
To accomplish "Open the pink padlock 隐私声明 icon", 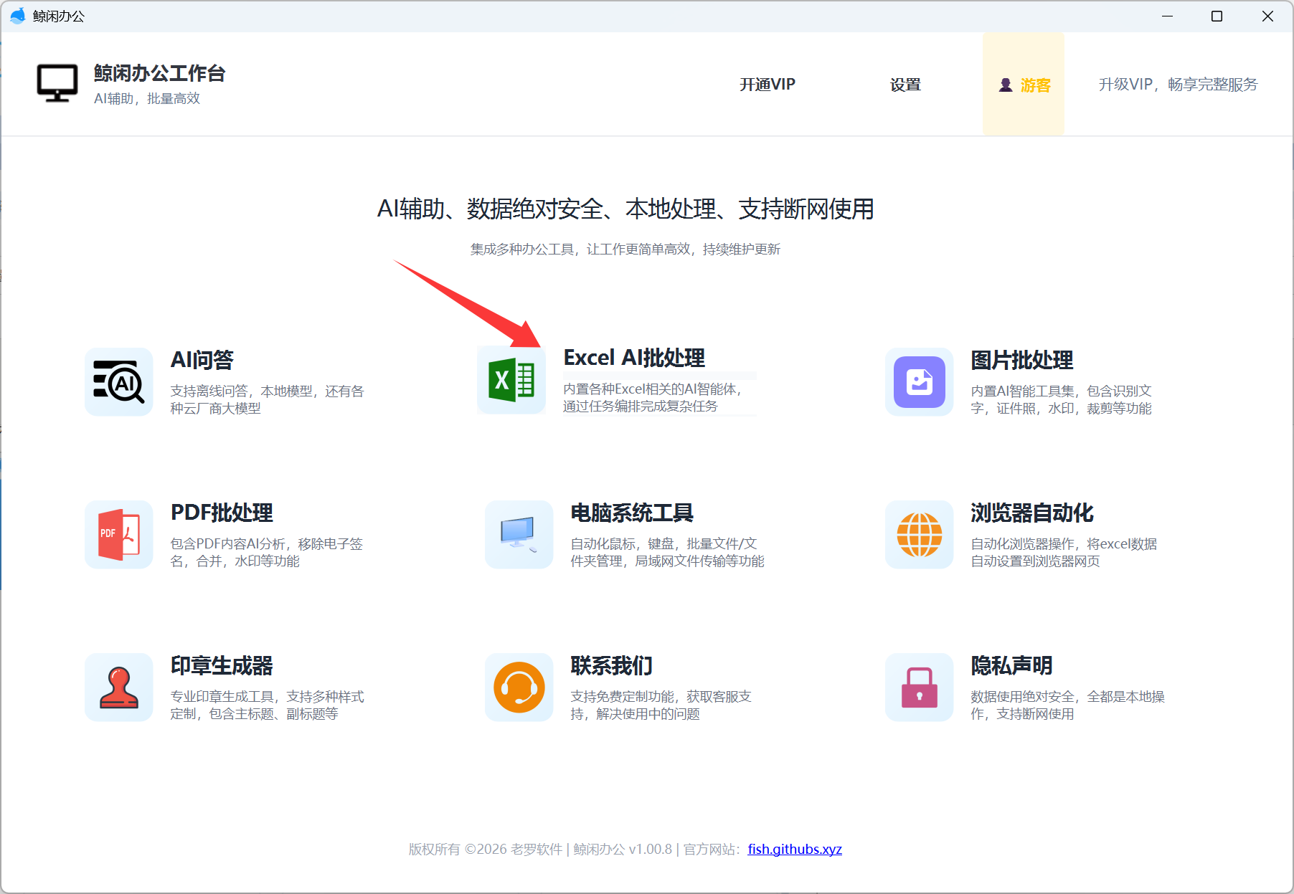I will pos(919,688).
